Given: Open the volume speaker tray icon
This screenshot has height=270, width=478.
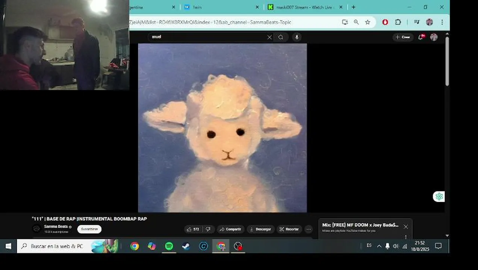Looking at the screenshot, I should (x=396, y=246).
